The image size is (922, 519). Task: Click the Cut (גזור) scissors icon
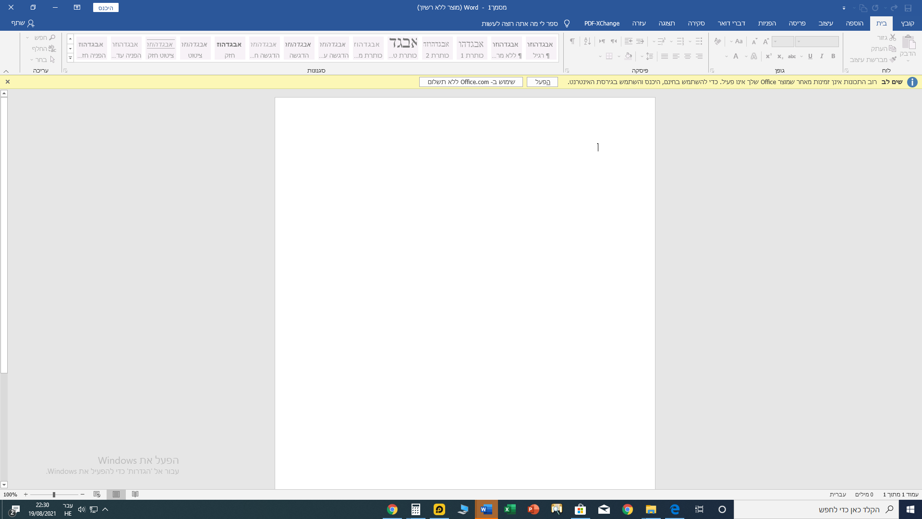point(893,37)
